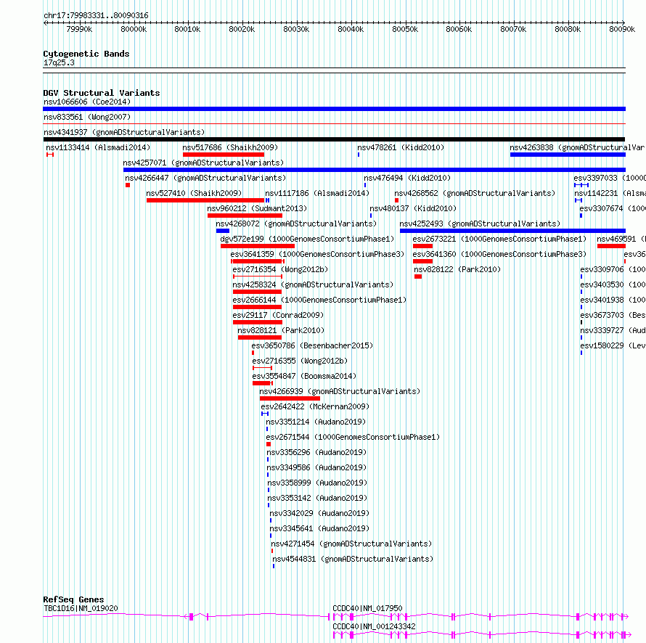
Task: Open esv3309706 variant label
Action: tap(613, 269)
